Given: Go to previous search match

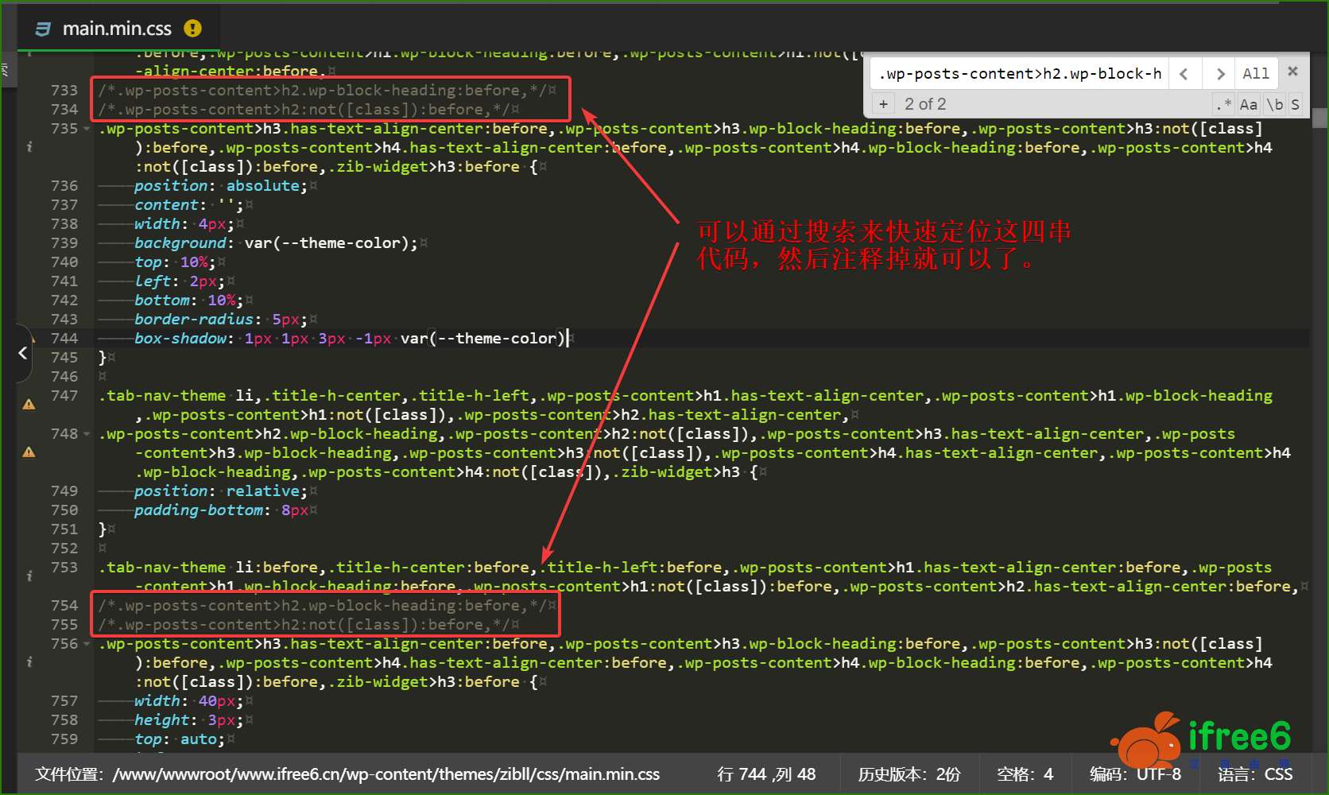Looking at the screenshot, I should click(1184, 74).
